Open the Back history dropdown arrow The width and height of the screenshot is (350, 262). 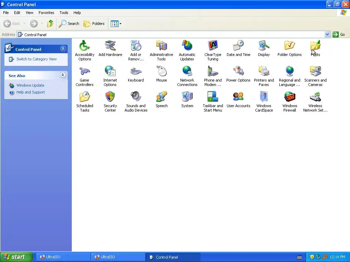point(24,24)
